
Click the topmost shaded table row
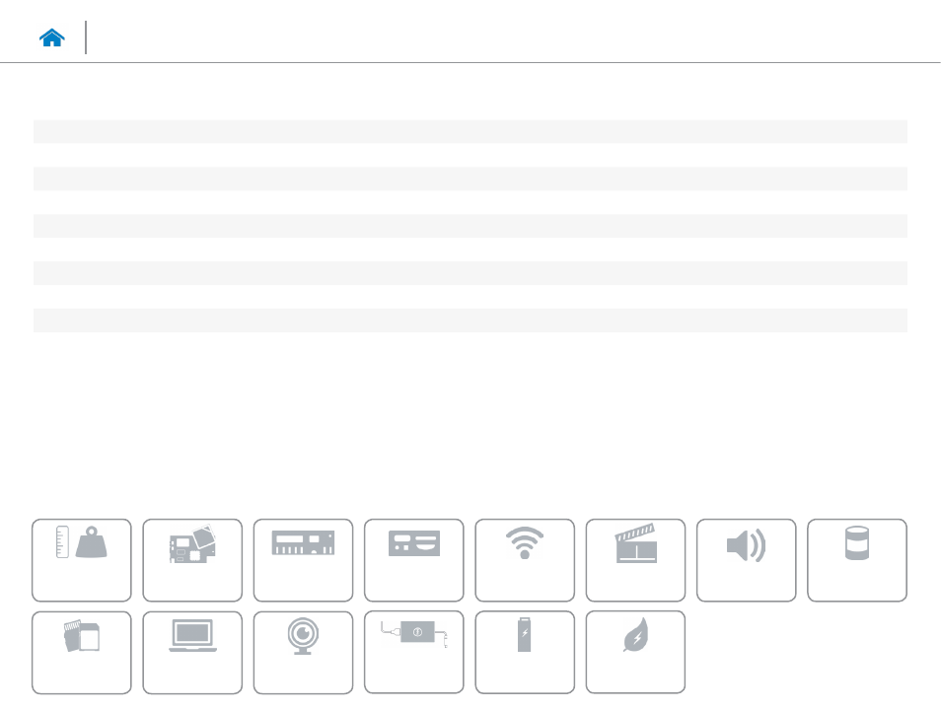[x=470, y=131]
